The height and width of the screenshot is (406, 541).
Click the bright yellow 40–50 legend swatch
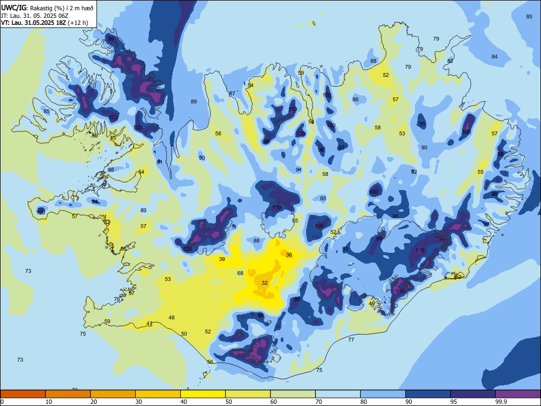[x=203, y=394]
